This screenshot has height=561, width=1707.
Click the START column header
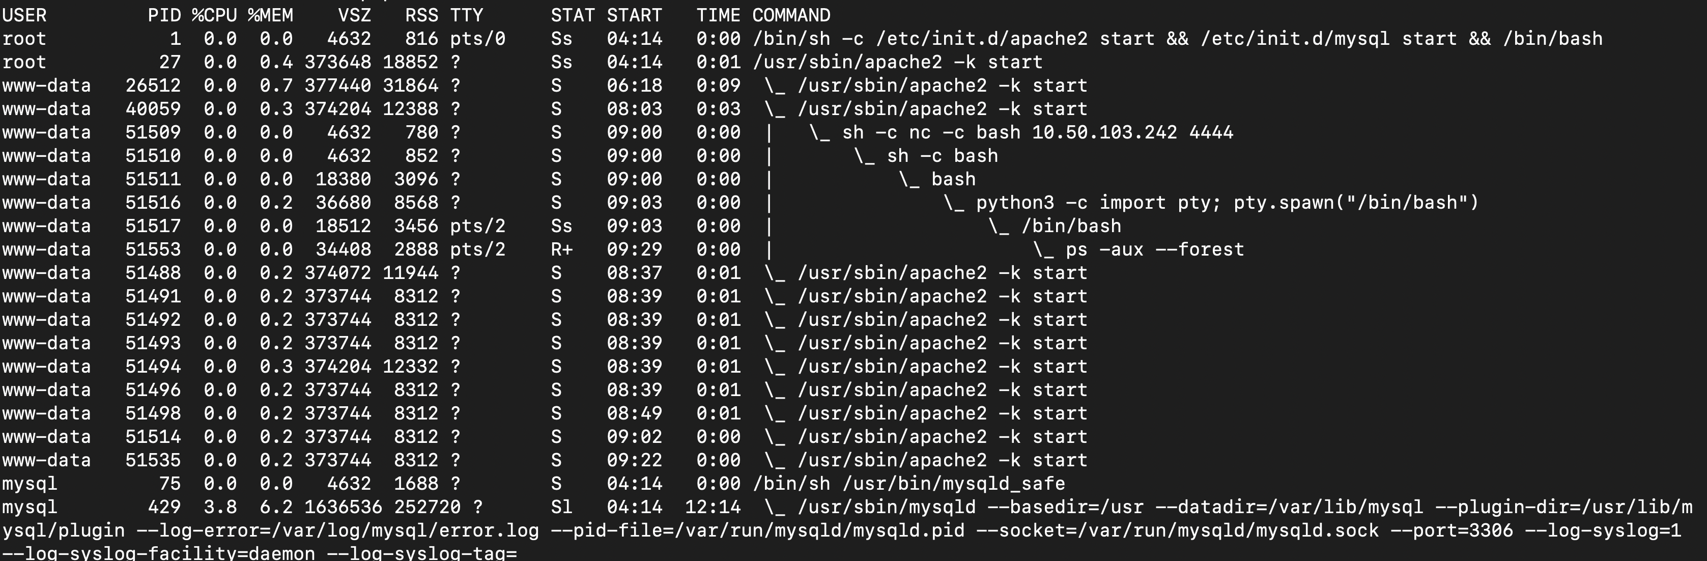[634, 15]
